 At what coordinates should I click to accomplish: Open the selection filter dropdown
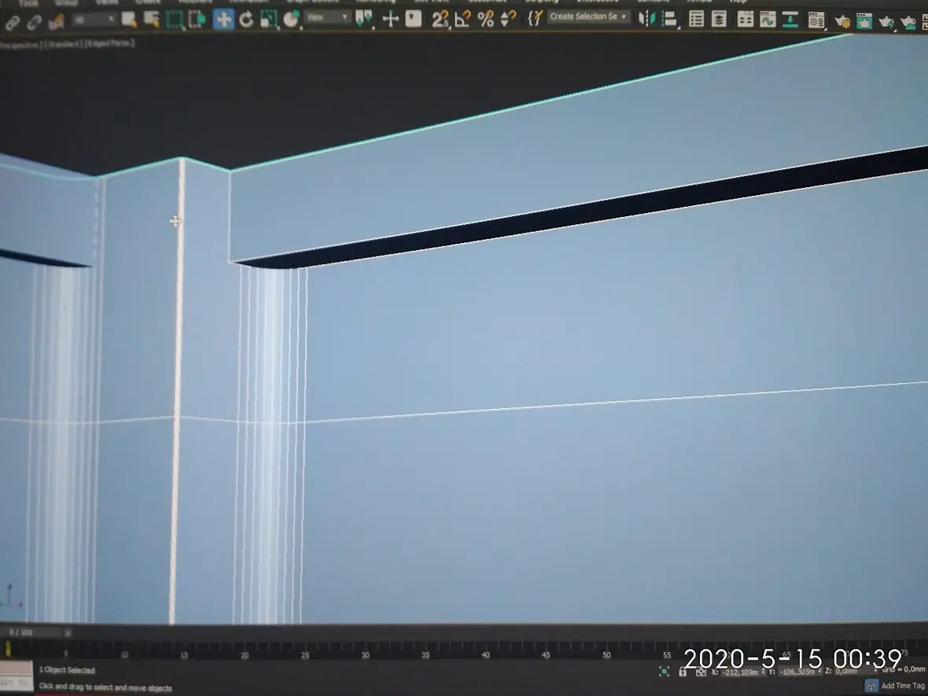click(x=94, y=20)
